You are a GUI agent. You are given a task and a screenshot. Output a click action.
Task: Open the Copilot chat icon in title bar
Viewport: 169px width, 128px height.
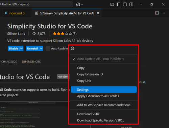[x=78, y=4]
